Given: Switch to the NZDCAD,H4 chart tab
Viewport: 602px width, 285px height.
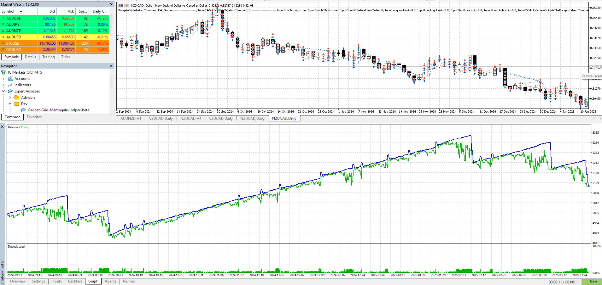Looking at the screenshot, I should click(x=190, y=119).
